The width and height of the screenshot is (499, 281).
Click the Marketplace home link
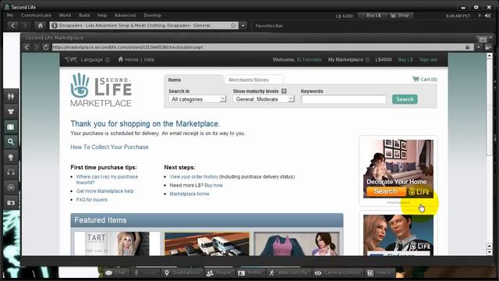pos(189,194)
